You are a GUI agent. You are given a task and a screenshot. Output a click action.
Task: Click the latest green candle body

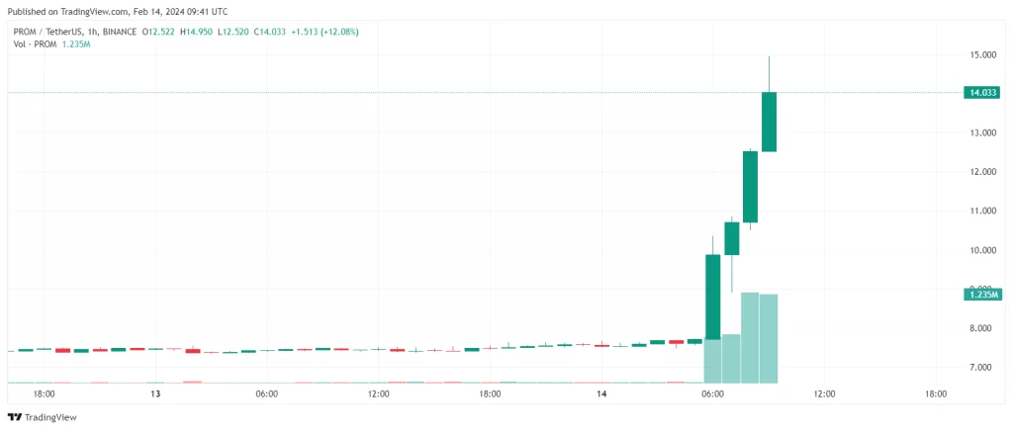769,122
